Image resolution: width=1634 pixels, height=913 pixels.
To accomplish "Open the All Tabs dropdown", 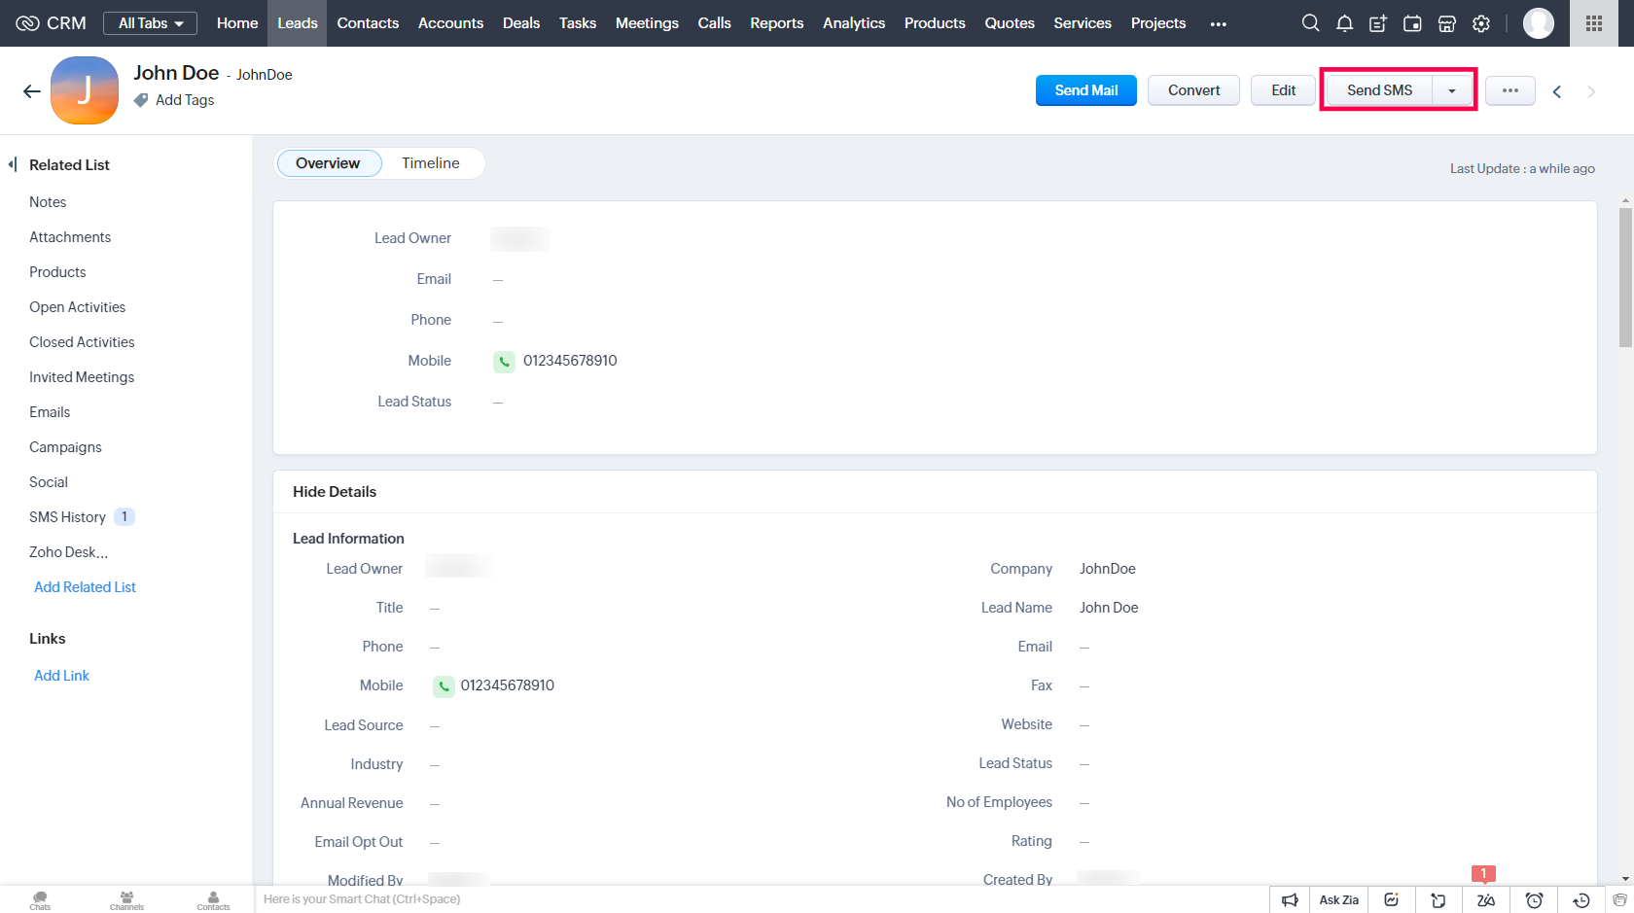I will [150, 23].
